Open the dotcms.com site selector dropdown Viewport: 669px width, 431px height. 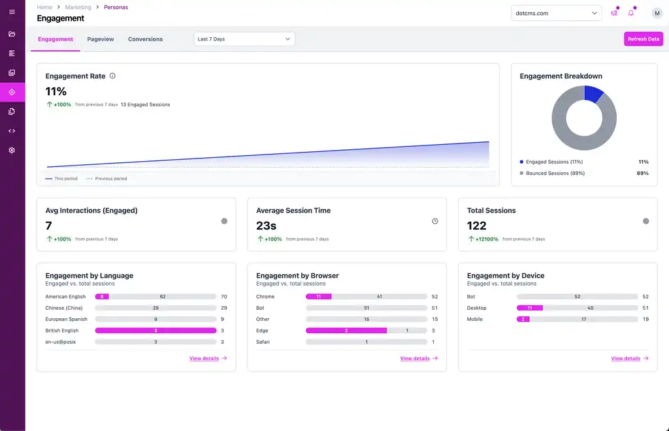pyautogui.click(x=557, y=13)
